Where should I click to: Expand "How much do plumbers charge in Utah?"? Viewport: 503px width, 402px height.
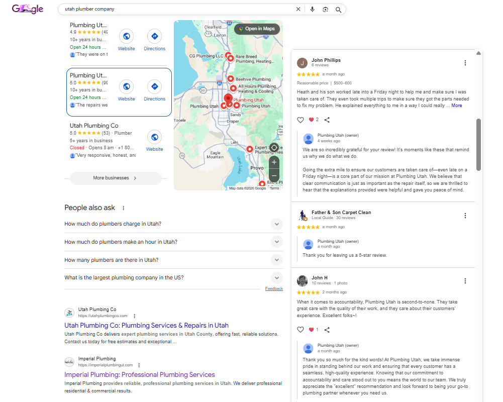point(277,224)
